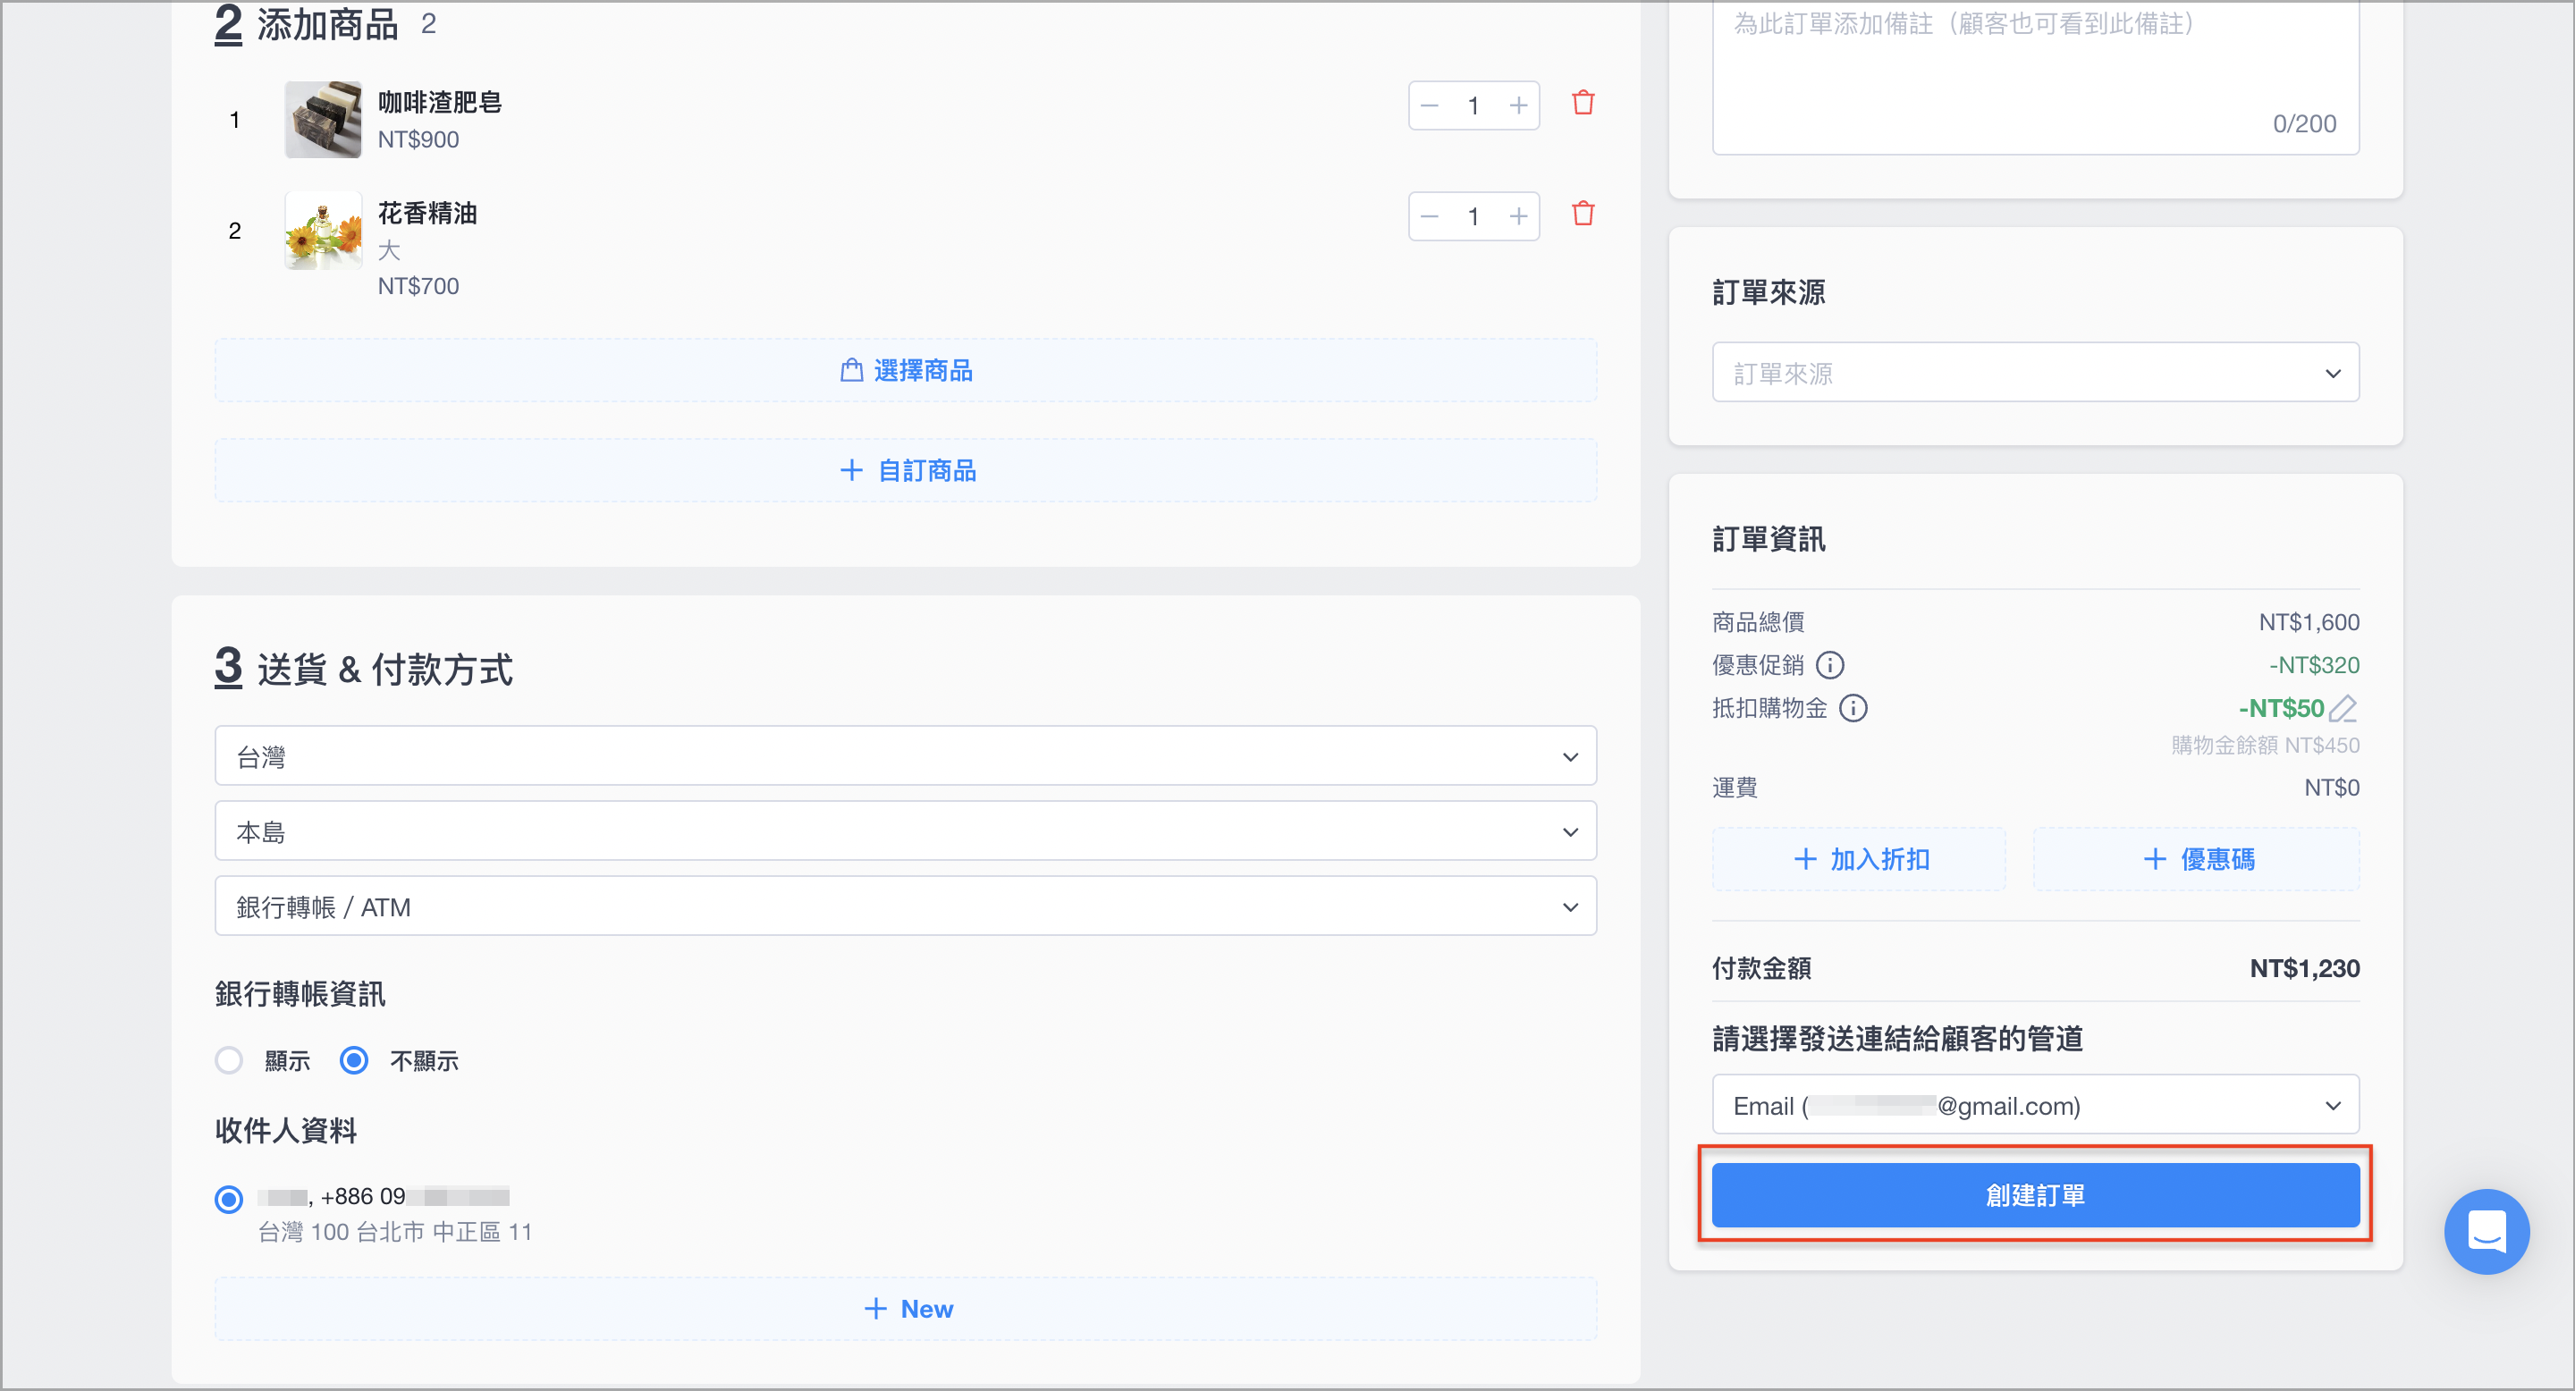
Task: Open the Email channel dropdown
Action: click(2035, 1105)
